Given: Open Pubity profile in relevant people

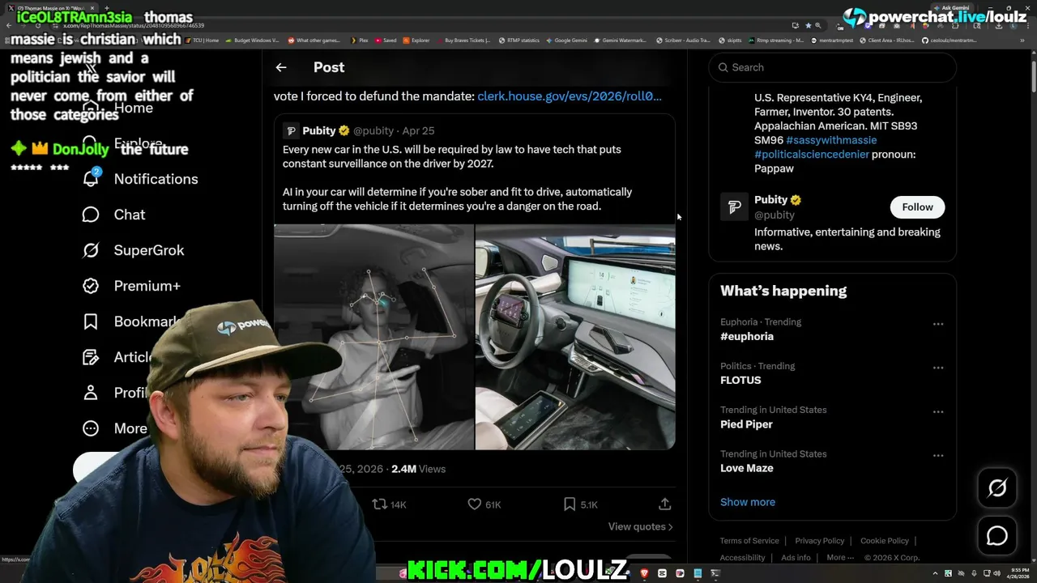Looking at the screenshot, I should [770, 199].
